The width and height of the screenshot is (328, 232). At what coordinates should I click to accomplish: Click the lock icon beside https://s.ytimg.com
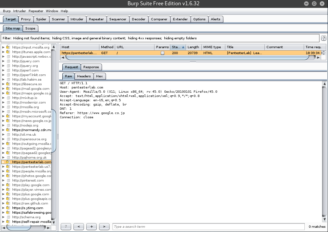8,208
